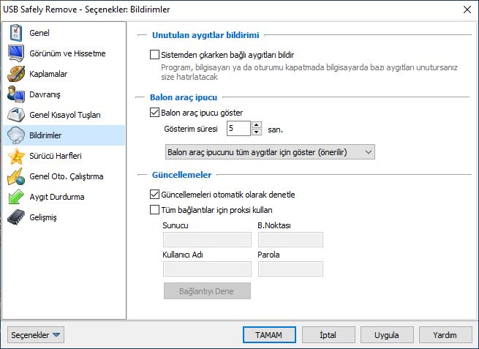Uncheck Balon araç ipucu göster
Image resolution: width=479 pixels, height=349 pixels.
click(x=154, y=113)
